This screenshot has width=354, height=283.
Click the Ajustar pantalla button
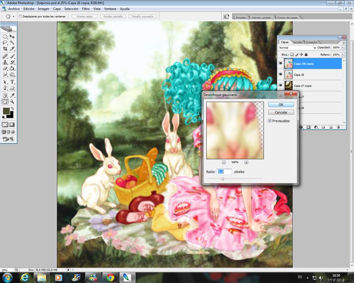pos(113,17)
